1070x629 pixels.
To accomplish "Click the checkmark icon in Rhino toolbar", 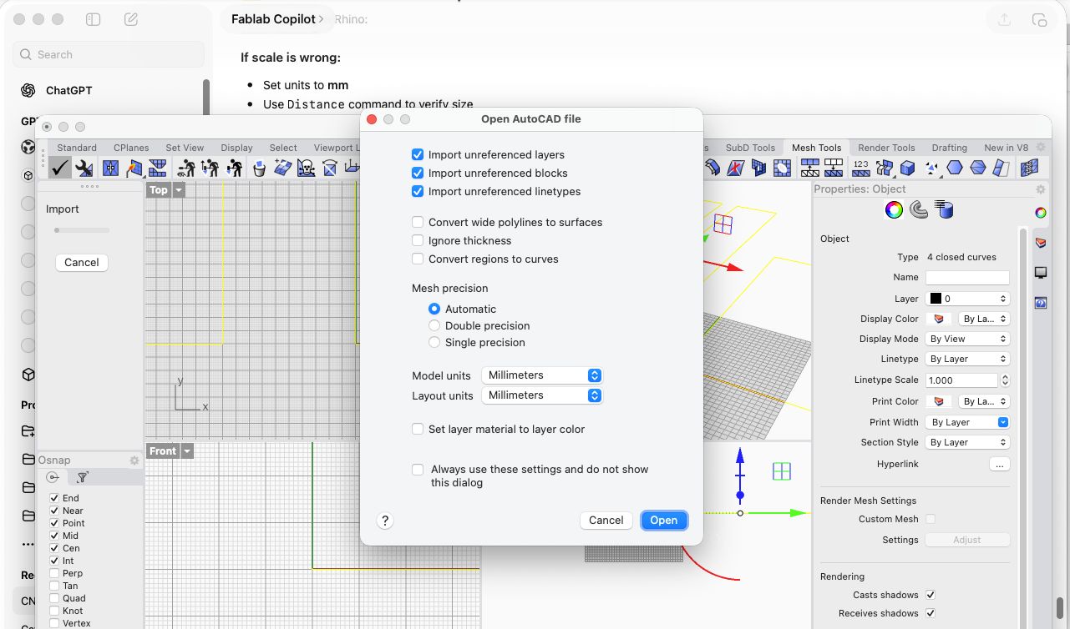I will tap(60, 168).
